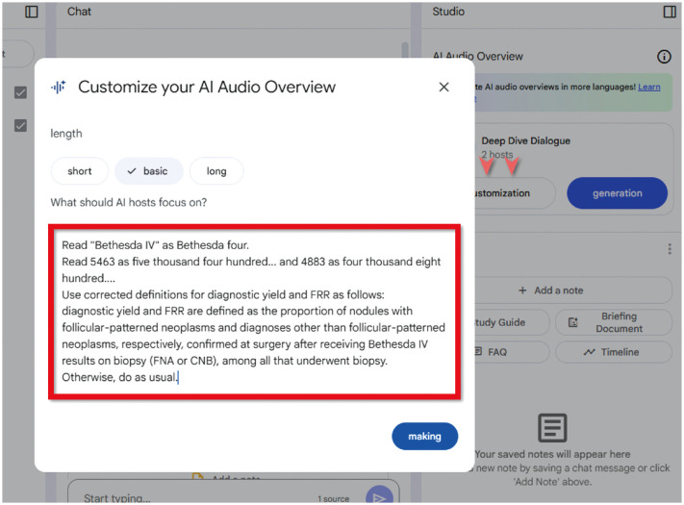Click the making button
The height and width of the screenshot is (505, 684).
coord(424,436)
